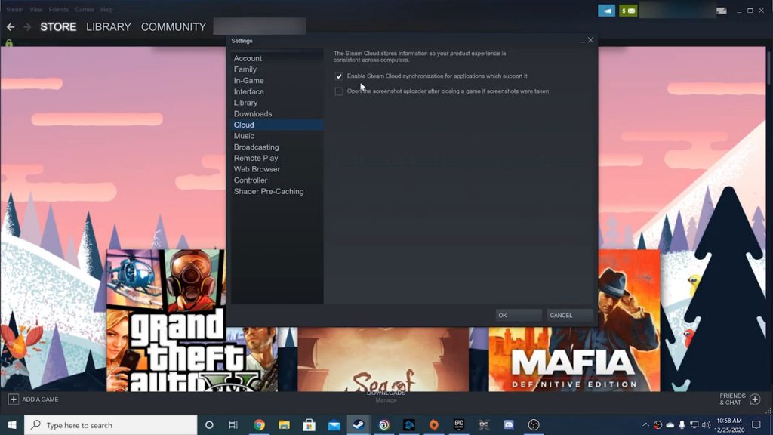This screenshot has width=773, height=435.
Task: Open Task View on the taskbar
Action: pos(234,424)
